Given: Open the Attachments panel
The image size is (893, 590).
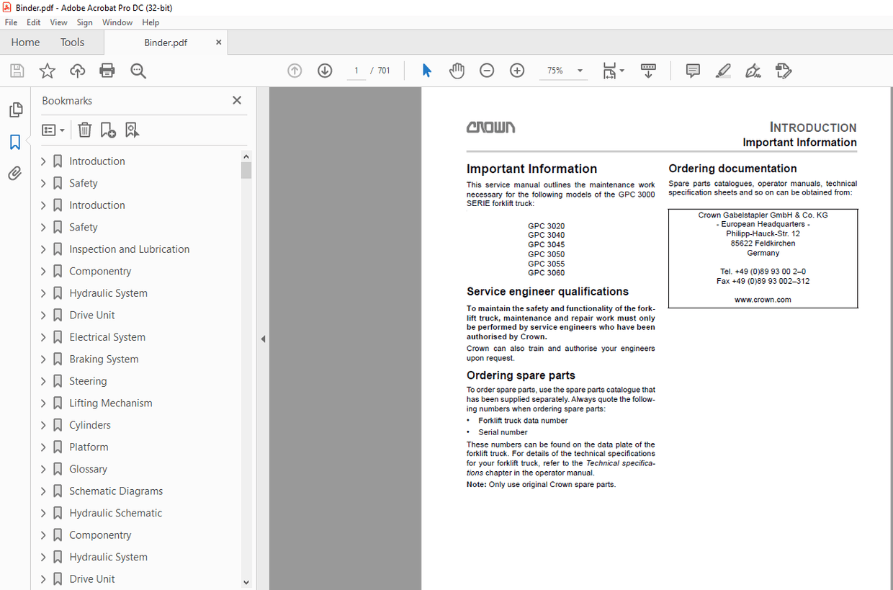Looking at the screenshot, I should tap(15, 173).
